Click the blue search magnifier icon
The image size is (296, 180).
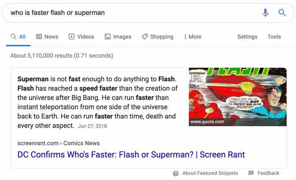point(282,13)
